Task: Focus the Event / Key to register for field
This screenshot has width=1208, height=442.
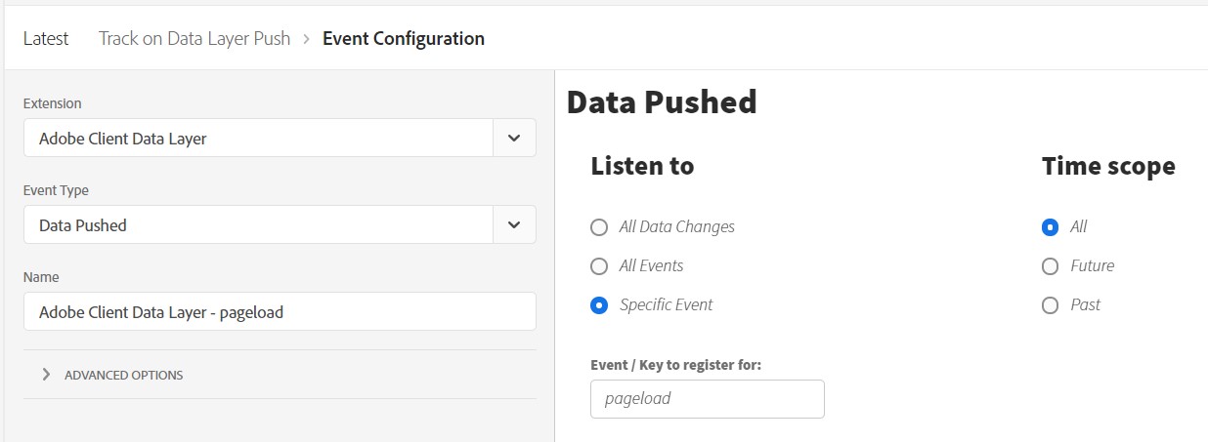Action: click(707, 399)
